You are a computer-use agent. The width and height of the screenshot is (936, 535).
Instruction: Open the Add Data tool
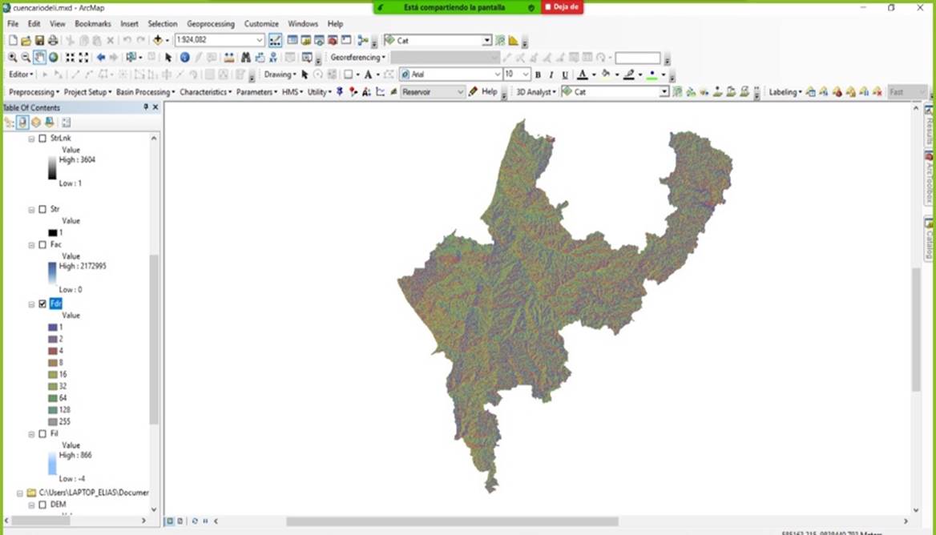[x=158, y=40]
